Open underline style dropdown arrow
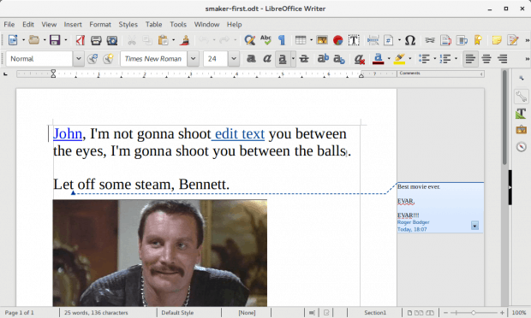This screenshot has height=318, width=531. click(293, 59)
